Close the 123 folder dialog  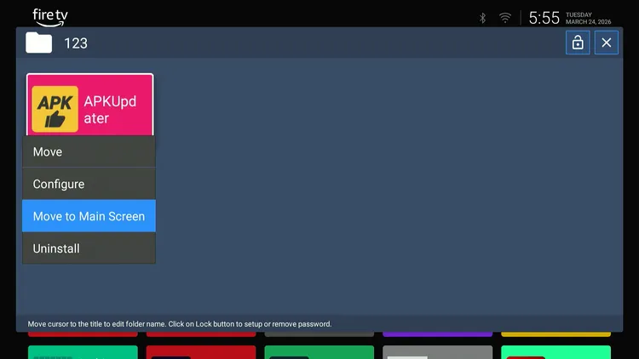point(607,43)
